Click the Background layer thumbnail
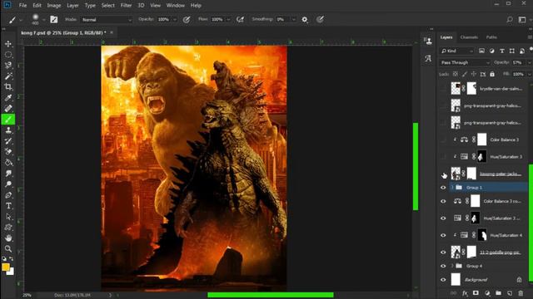This screenshot has height=299, width=533. [x=456, y=280]
